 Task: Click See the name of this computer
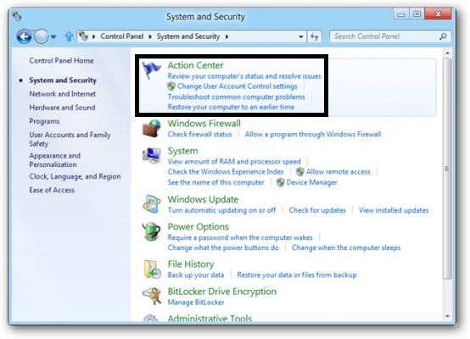215,182
